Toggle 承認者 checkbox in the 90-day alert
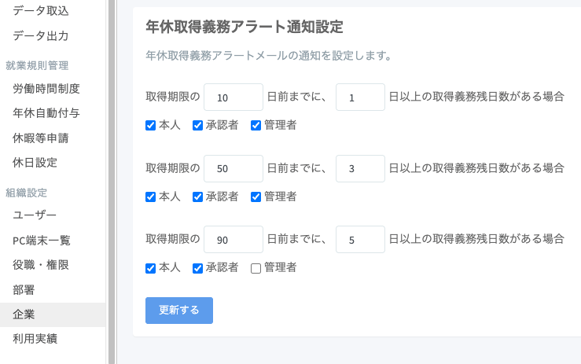 click(198, 268)
